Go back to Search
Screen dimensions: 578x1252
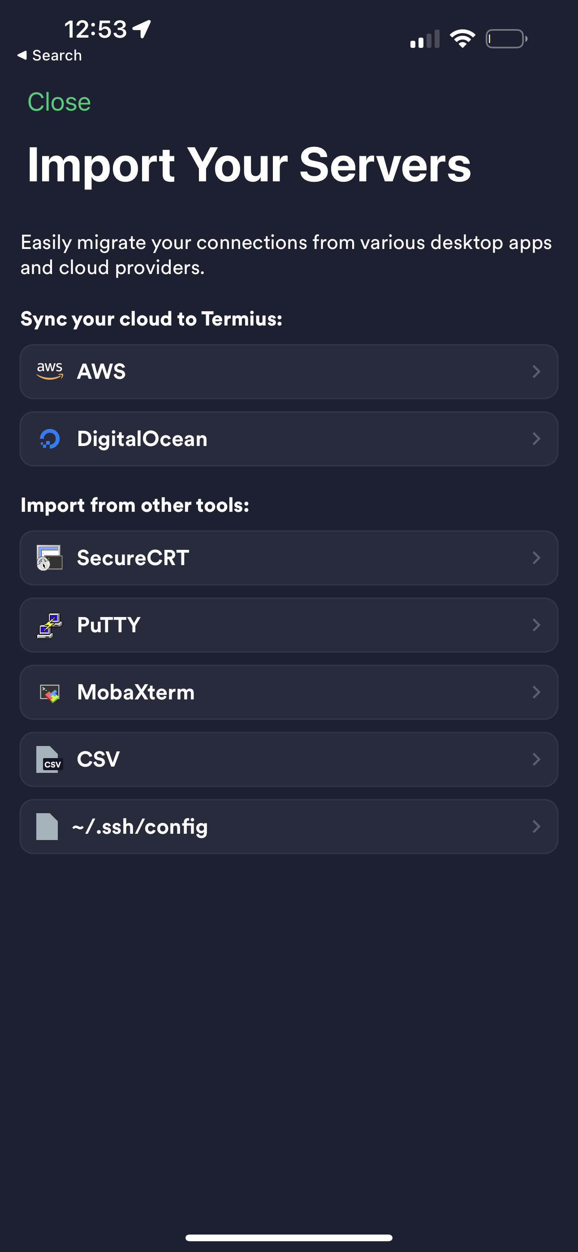50,56
